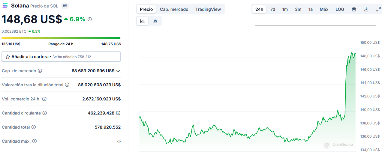
Task: Click the 148,68 US$ price
Action: [x=32, y=19]
